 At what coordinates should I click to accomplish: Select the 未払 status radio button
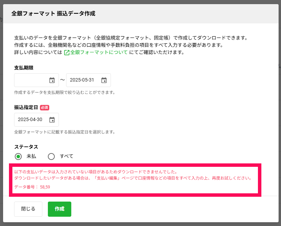pos(18,157)
